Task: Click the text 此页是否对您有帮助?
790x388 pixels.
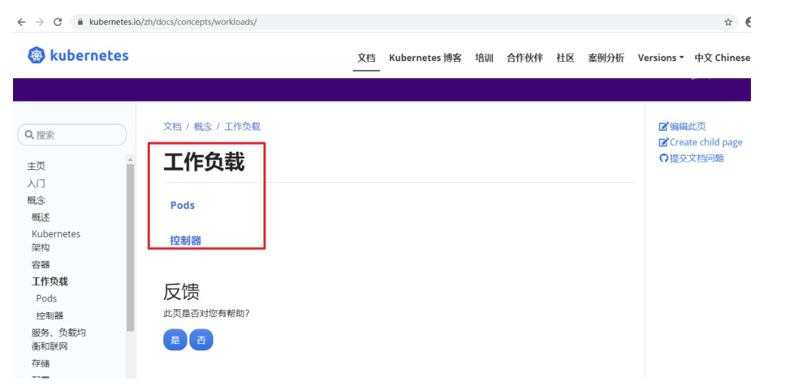Action: 206,314
